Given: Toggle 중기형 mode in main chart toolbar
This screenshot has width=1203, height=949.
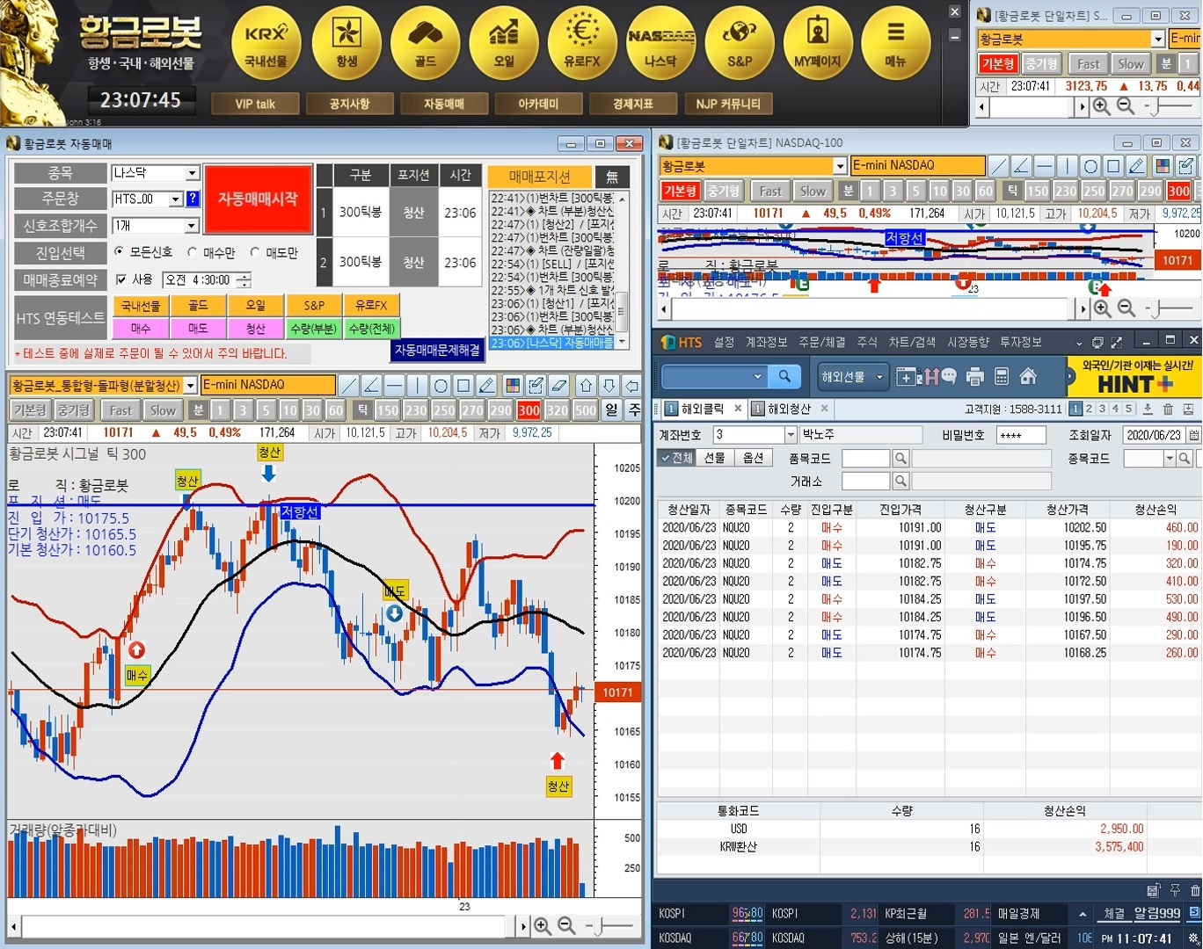Looking at the screenshot, I should coord(74,410).
